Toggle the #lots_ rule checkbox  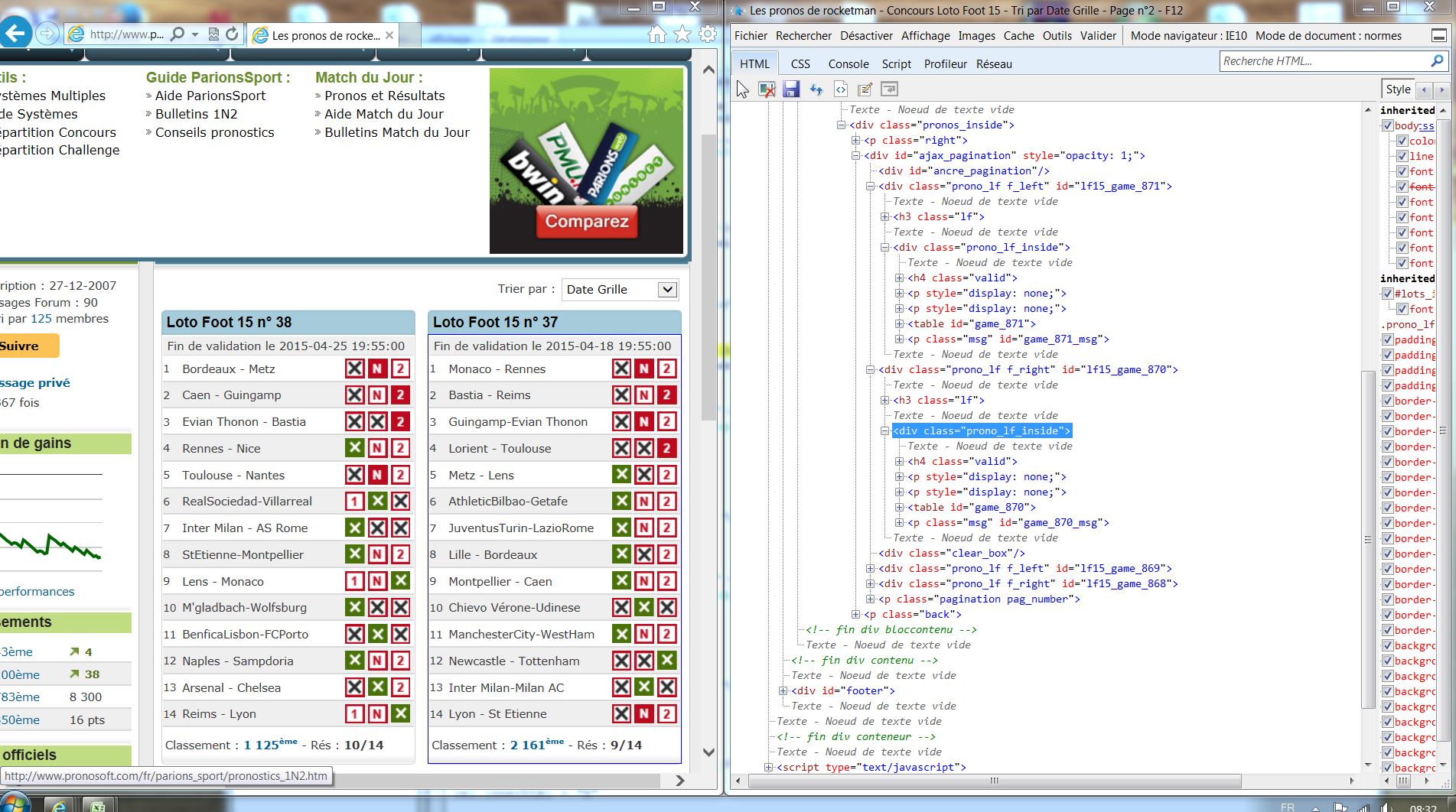tap(1387, 294)
